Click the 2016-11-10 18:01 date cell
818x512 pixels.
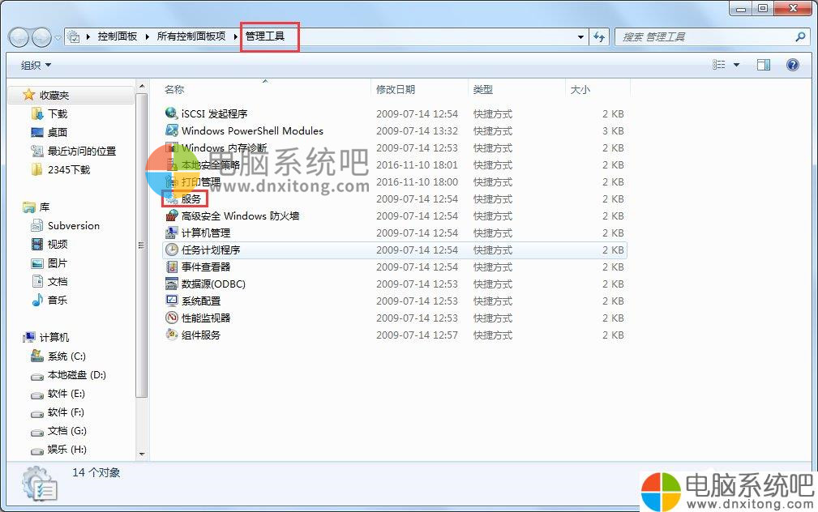417,164
